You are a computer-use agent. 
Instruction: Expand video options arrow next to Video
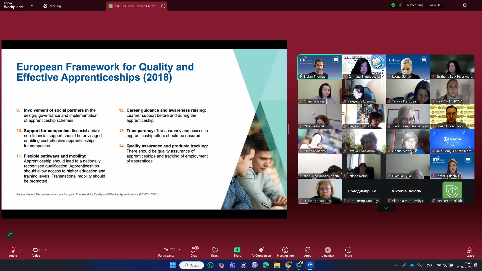[x=46, y=250]
